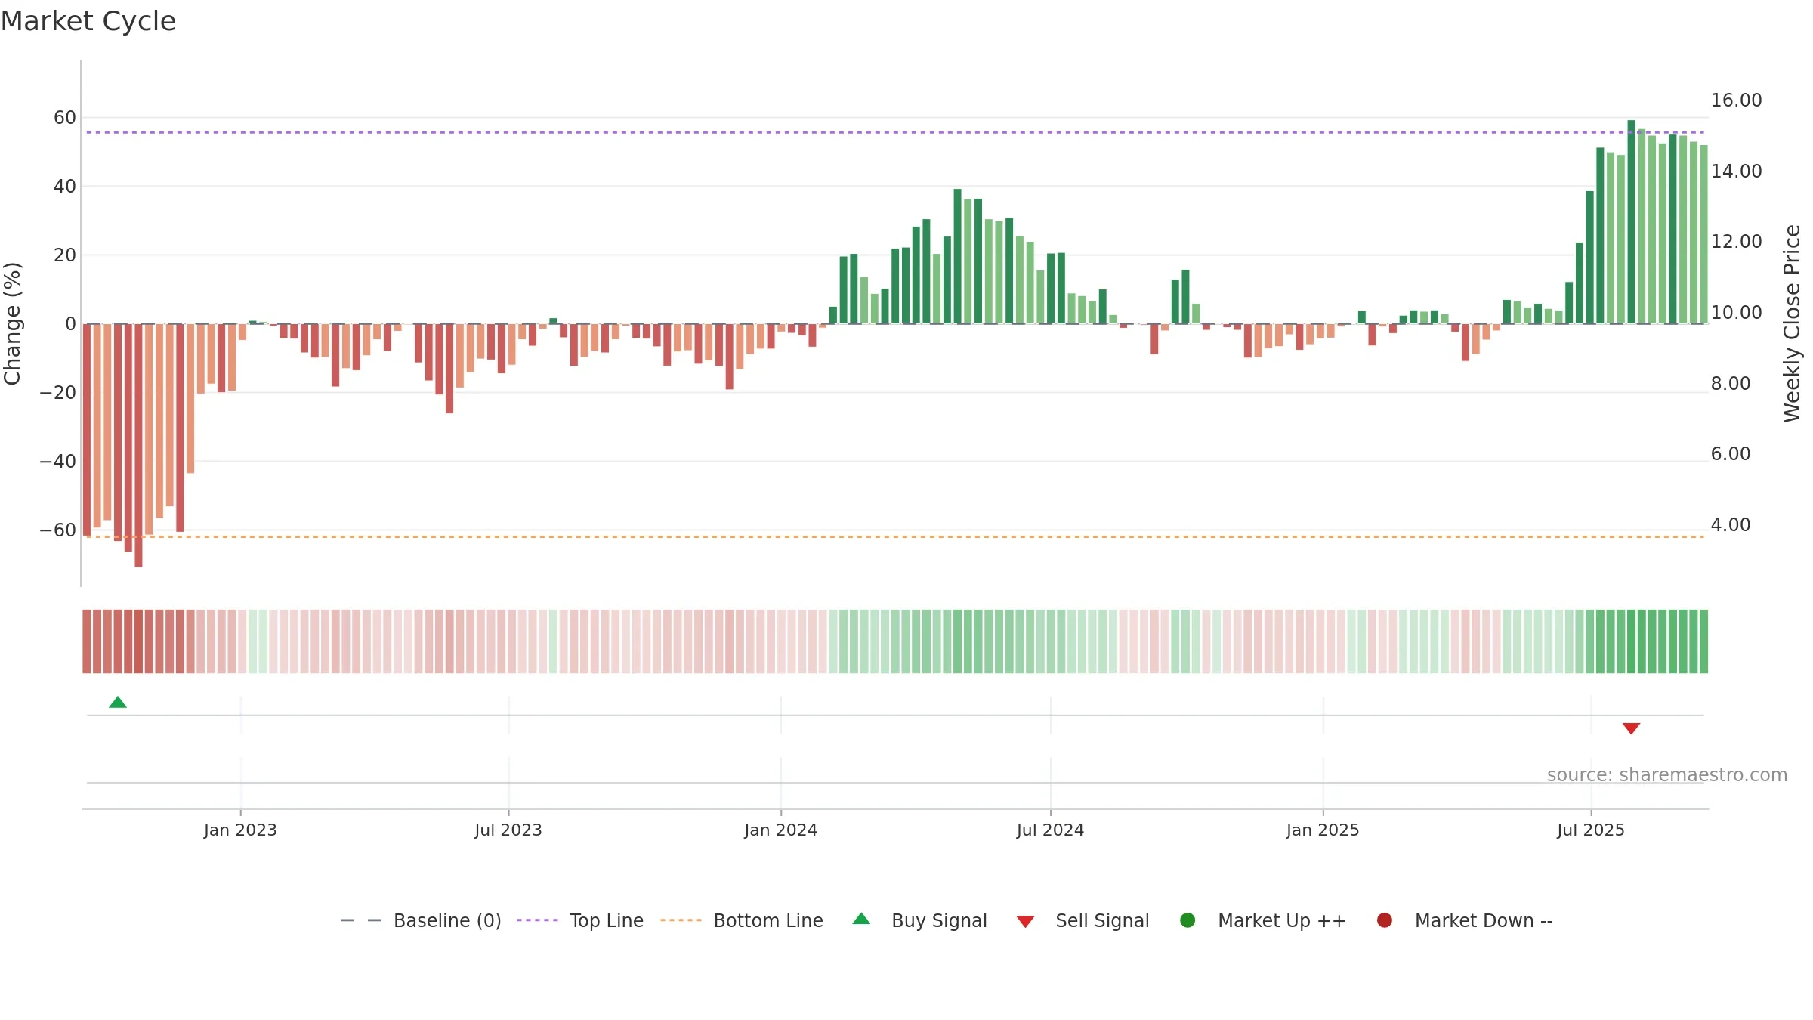Viewport: 1813px width, 1020px height.
Task: Click the Jan 2025 axis label
Action: [1323, 830]
